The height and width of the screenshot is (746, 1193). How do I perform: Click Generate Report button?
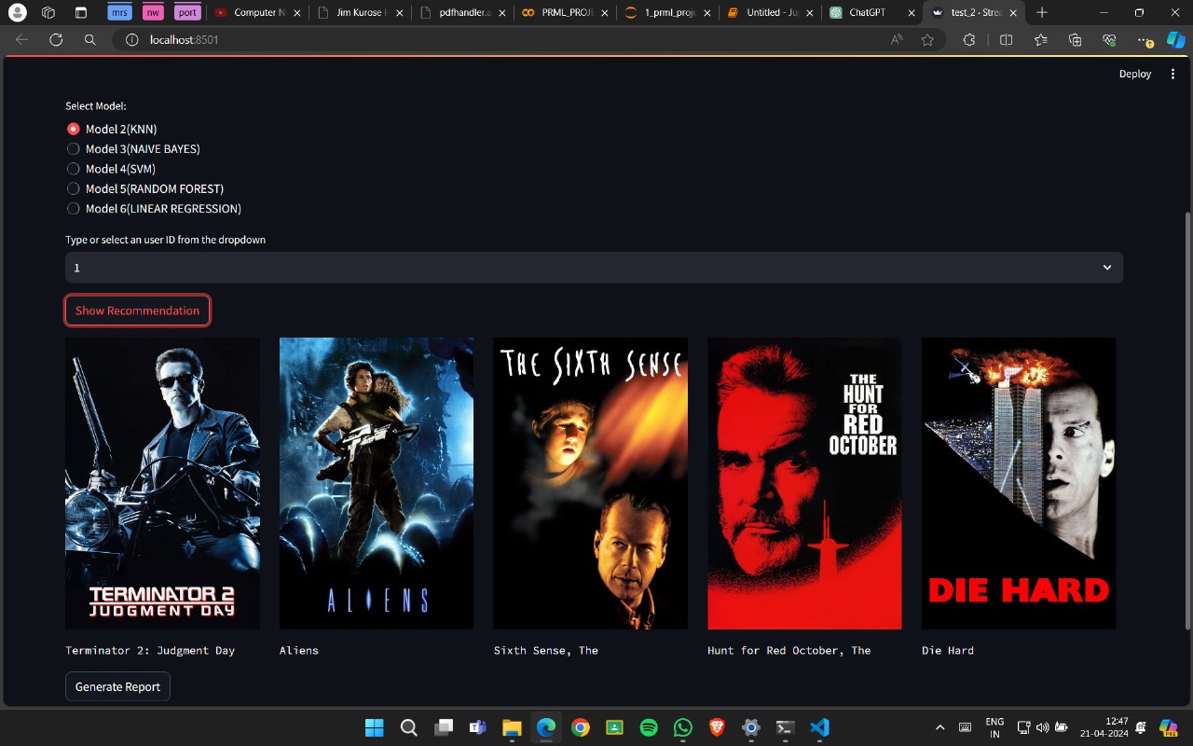tap(117, 686)
